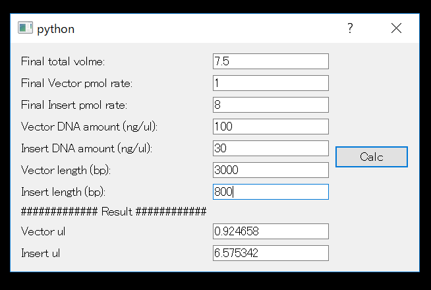
Task: Click the 'Final total volme:' label
Action: (x=63, y=61)
